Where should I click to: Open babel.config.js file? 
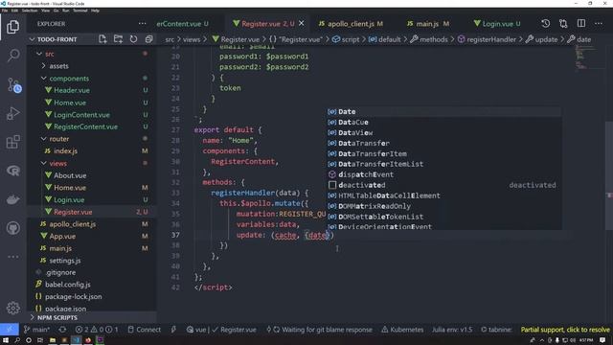click(67, 285)
